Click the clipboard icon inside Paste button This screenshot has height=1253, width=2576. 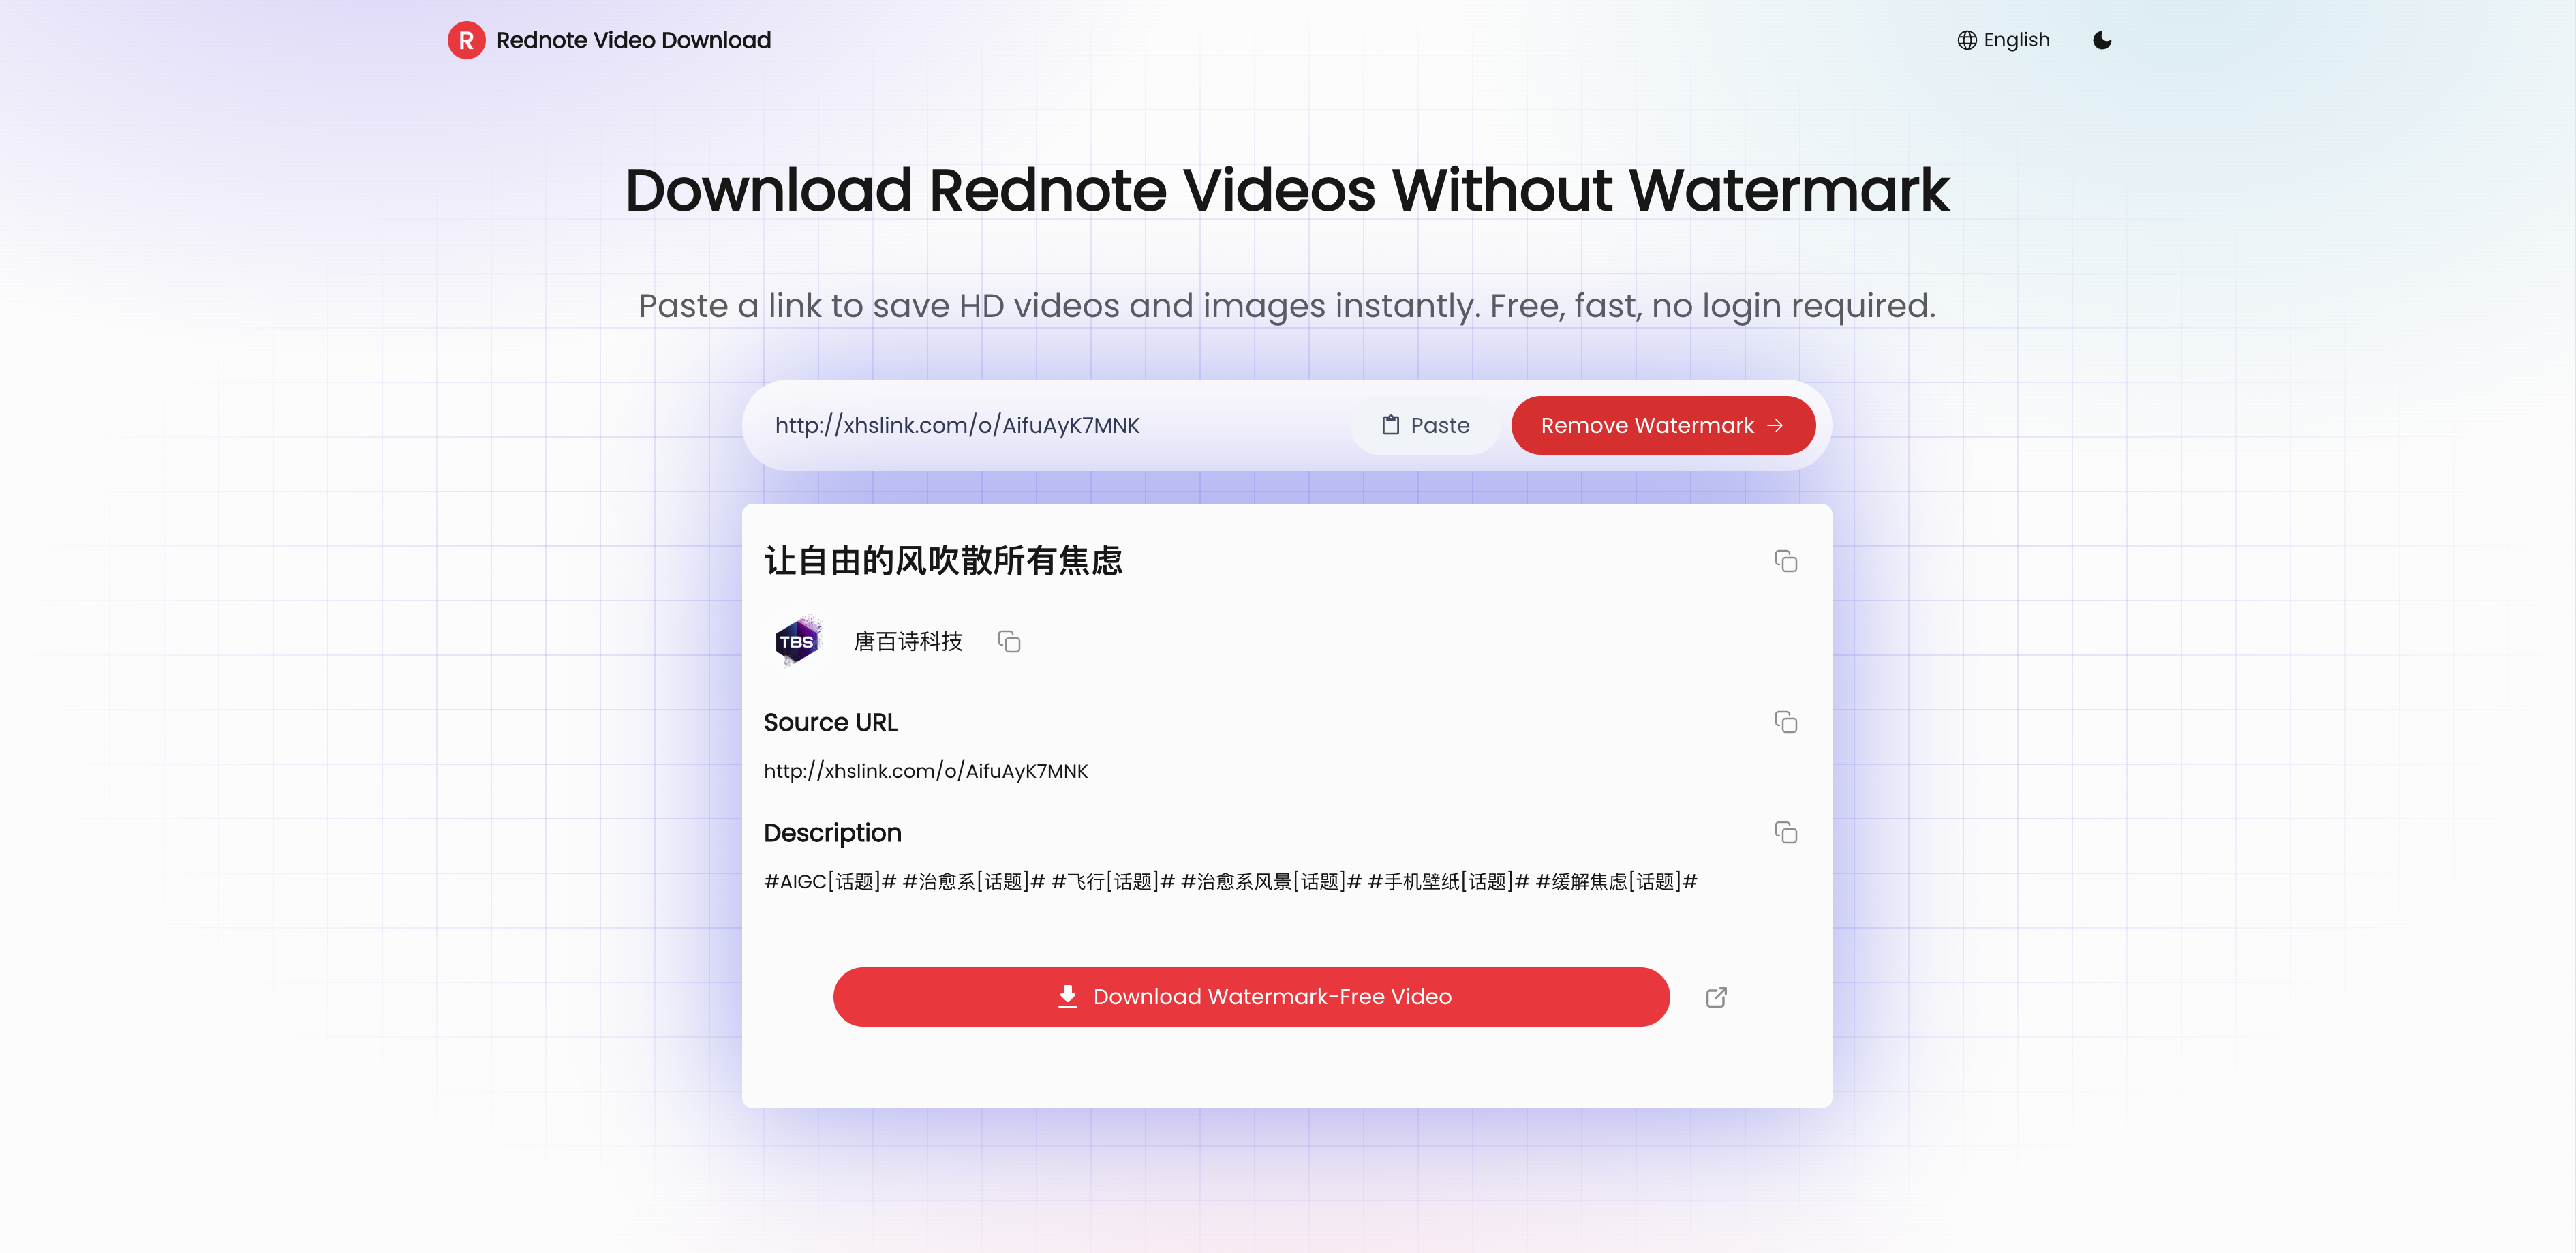(1391, 424)
